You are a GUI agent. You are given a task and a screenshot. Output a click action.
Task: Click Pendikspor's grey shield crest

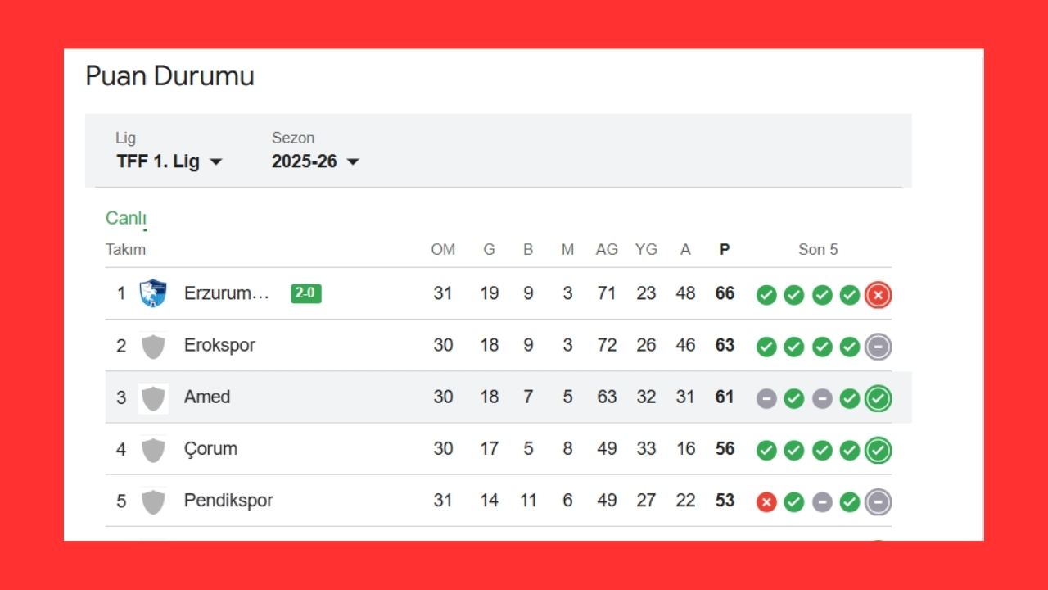153,501
